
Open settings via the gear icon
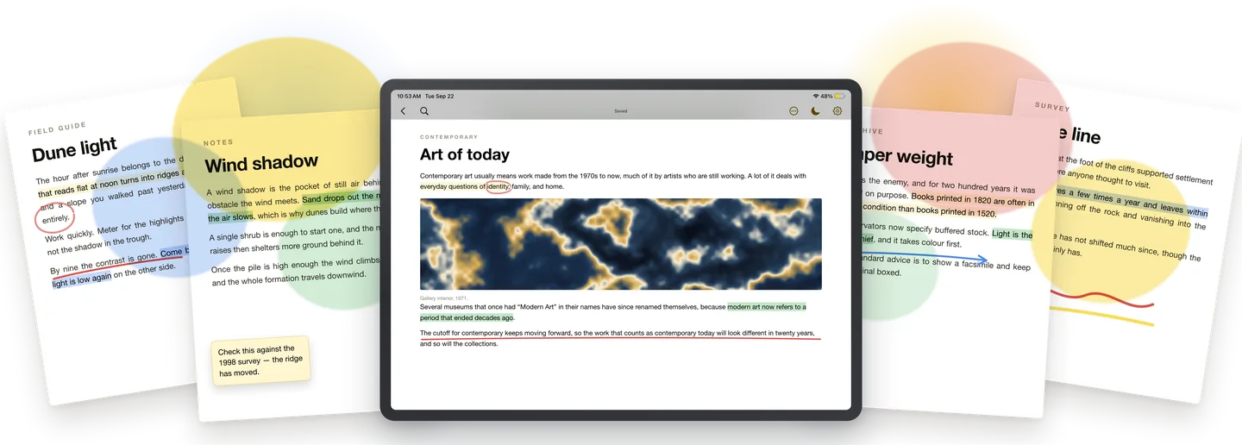click(837, 111)
